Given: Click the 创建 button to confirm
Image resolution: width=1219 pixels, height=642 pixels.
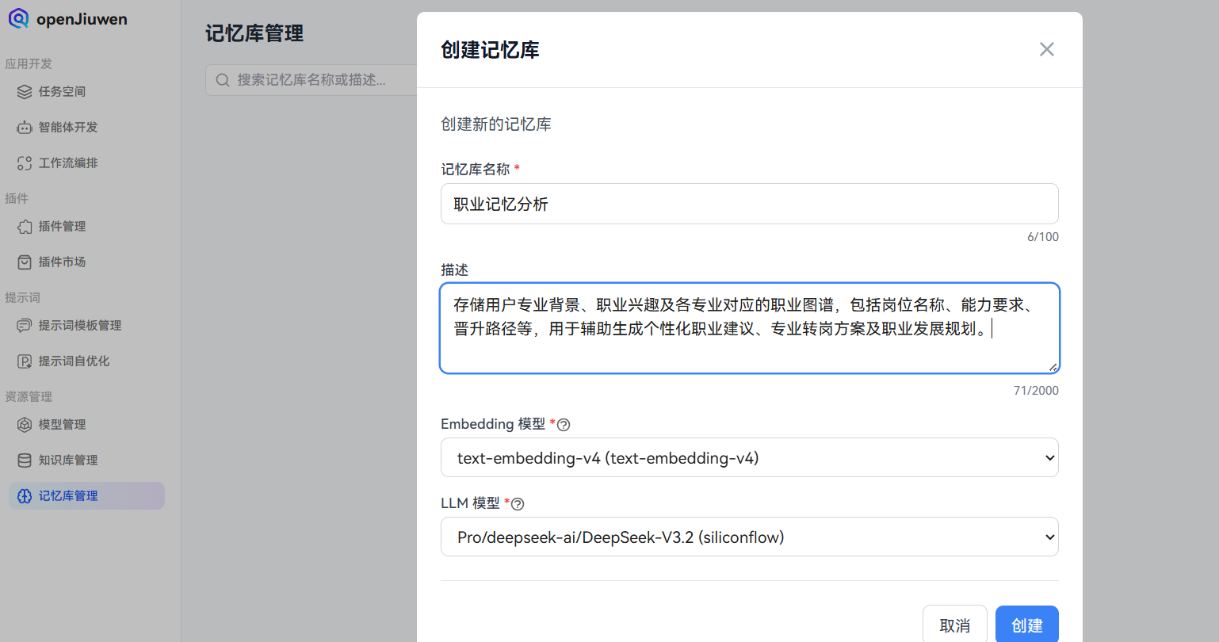Looking at the screenshot, I should pyautogui.click(x=1026, y=625).
